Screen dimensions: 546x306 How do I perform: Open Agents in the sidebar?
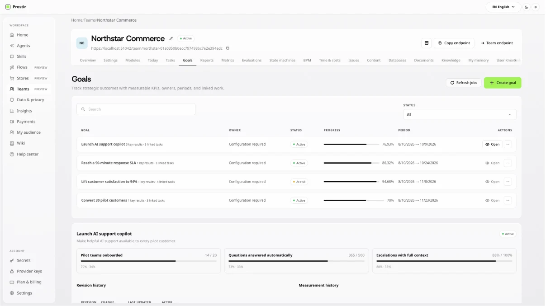pyautogui.click(x=29, y=46)
